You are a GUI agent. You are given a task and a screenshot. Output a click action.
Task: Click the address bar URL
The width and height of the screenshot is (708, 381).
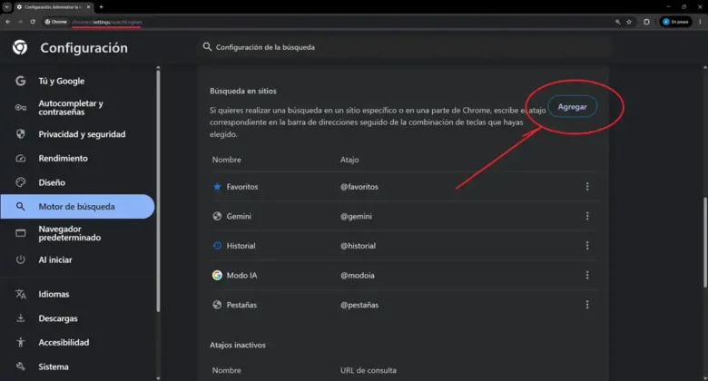point(106,22)
